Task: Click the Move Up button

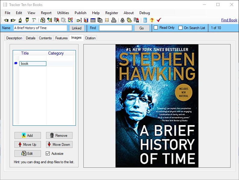Action: pyautogui.click(x=28, y=145)
